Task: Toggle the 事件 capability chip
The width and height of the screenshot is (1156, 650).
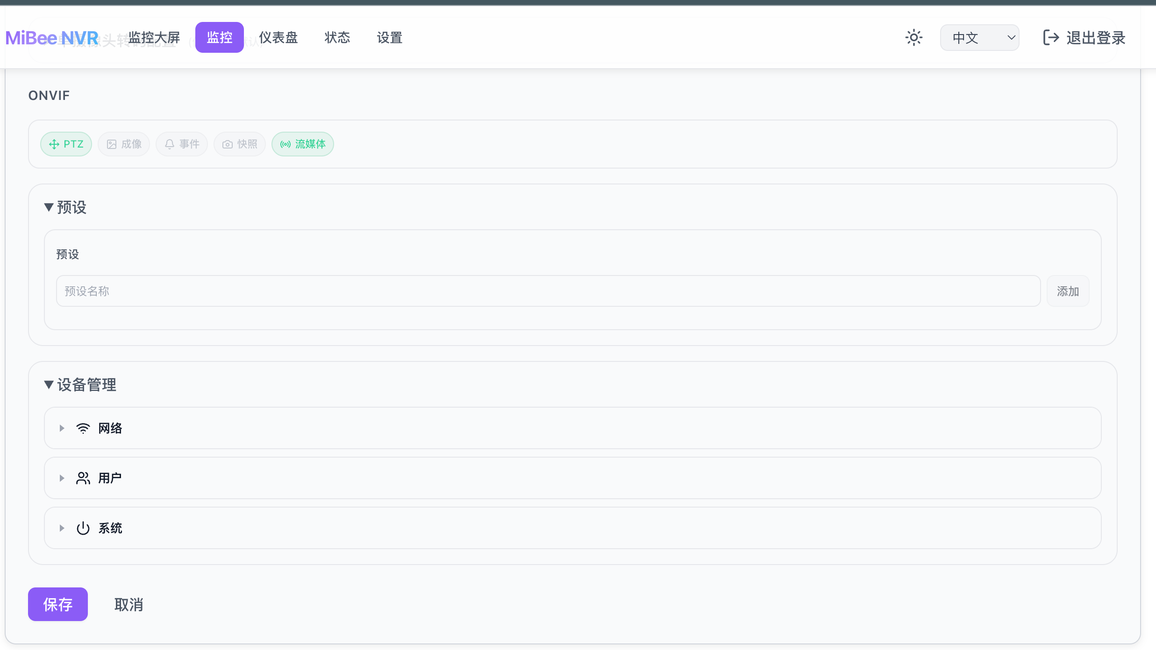Action: (182, 144)
